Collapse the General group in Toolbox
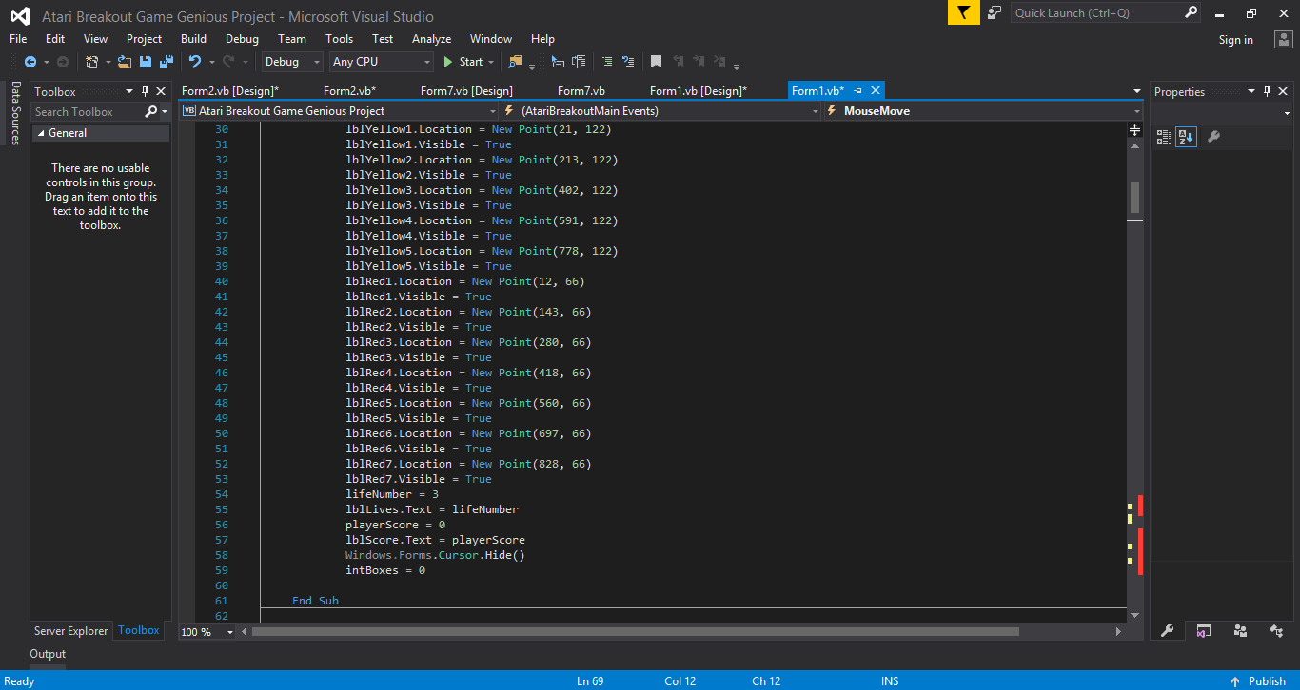This screenshot has height=690, width=1300. pos(40,133)
